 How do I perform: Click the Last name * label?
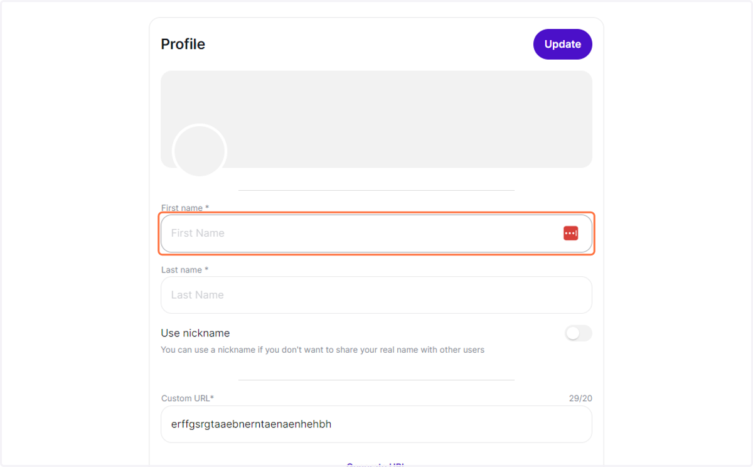coord(184,270)
